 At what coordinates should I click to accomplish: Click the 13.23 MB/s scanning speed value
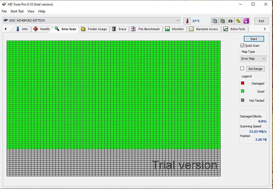258,132
